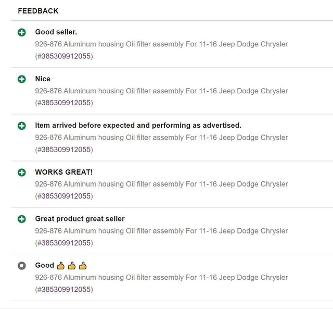Click the 'Great product great seller' comment text
Screen dimensions: 333x309
click(80, 219)
